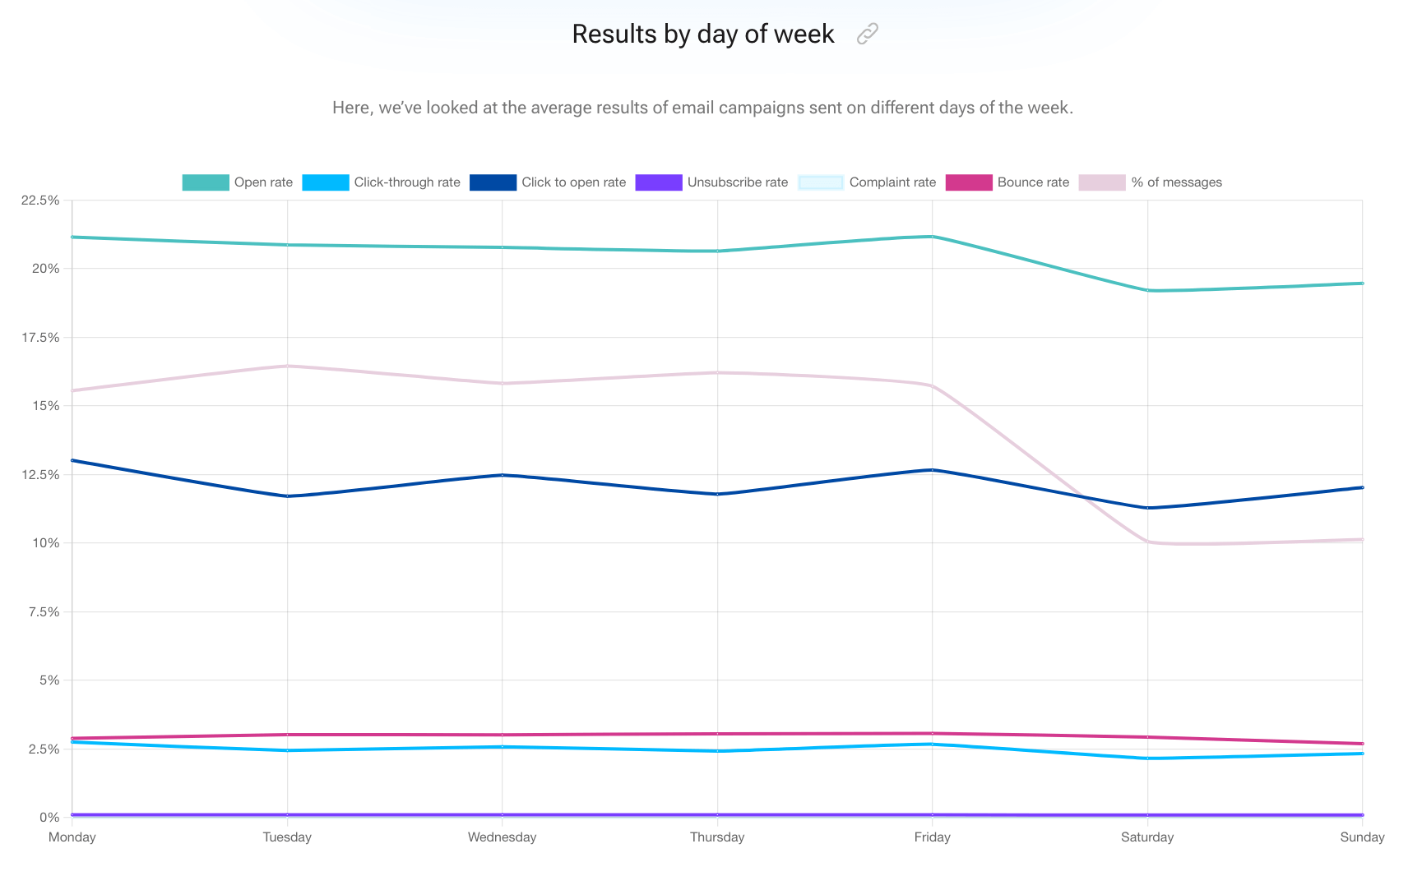Click the Open rate data point on Friday
Screen dimensions: 1408x876
pyautogui.click(x=932, y=237)
